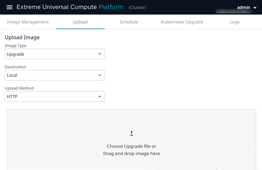The image size is (262, 170).
Task: Click the (Cluster) label in header
Action: (137, 7)
